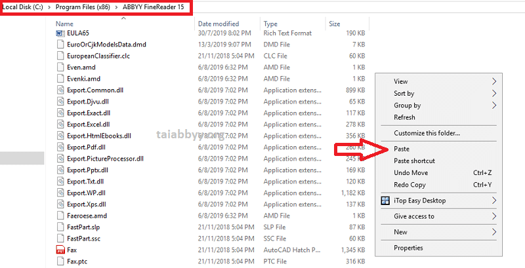Viewport: 525px width, 268px height.
Task: Click the Evenki.amd file icon
Action: coord(60,79)
